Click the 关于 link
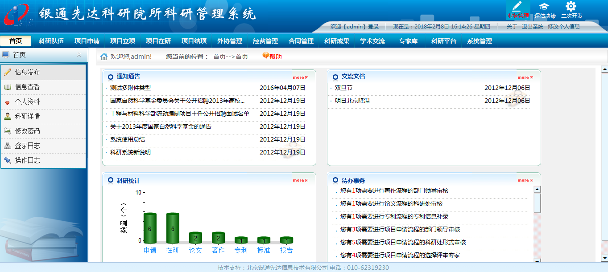Screen dimensions: 608x272 pos(512,27)
